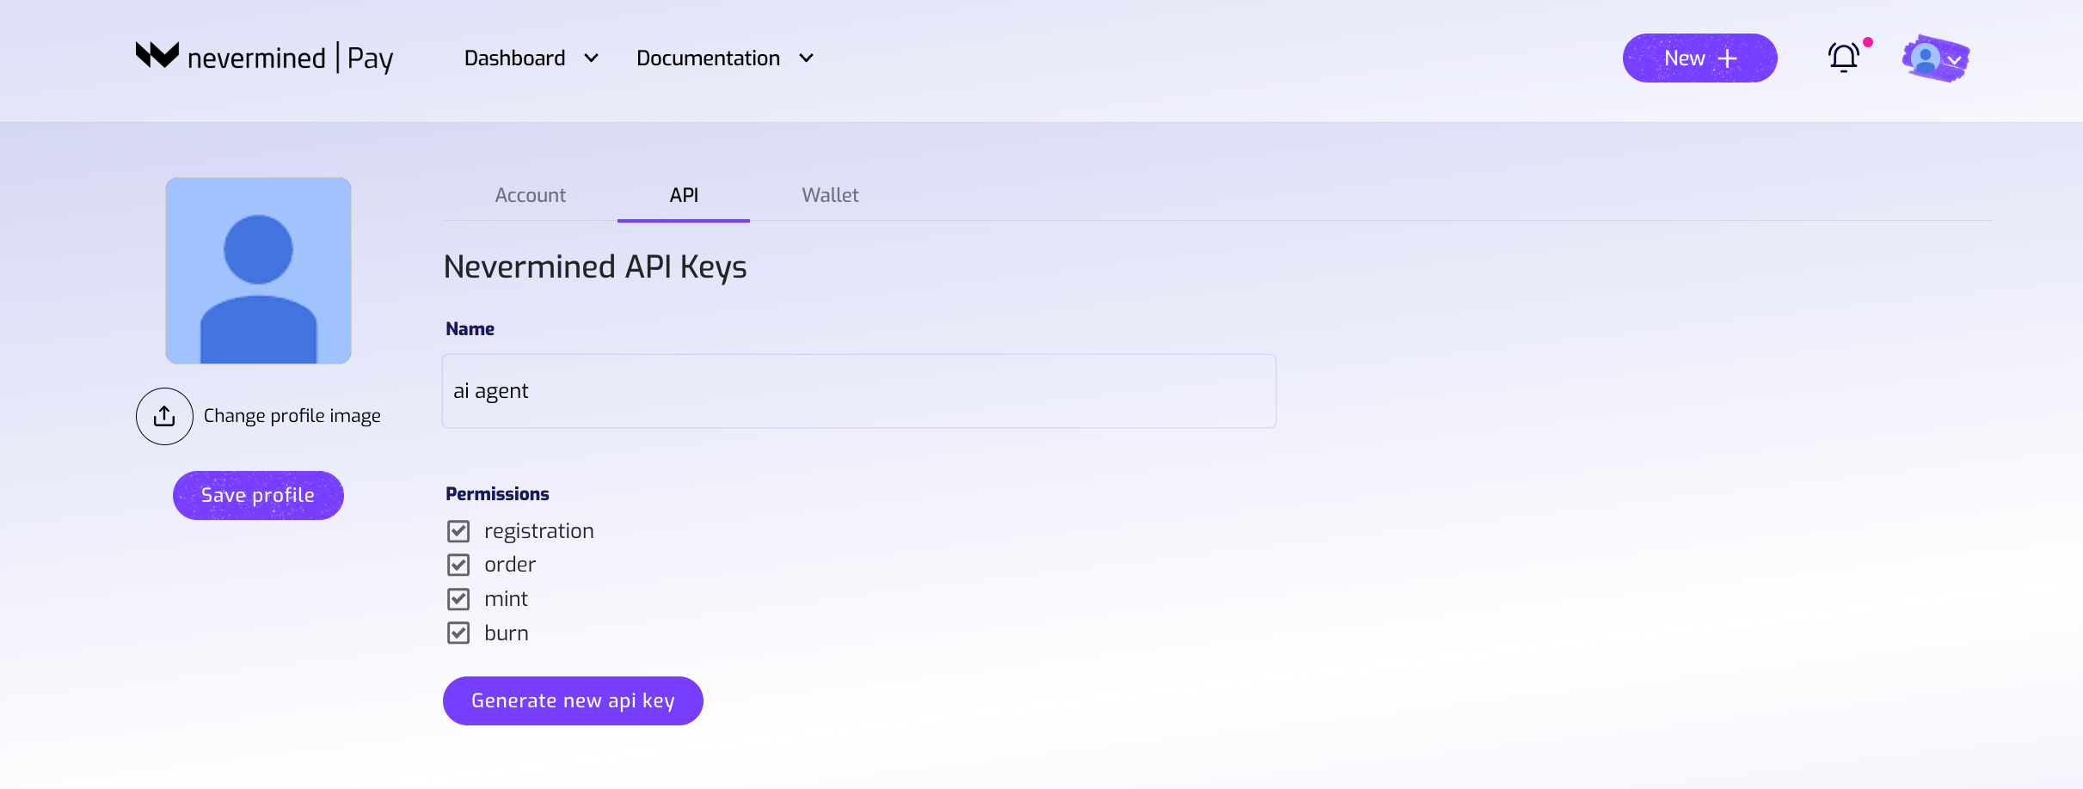Disable the order permission
2083x789 pixels.
(x=458, y=565)
